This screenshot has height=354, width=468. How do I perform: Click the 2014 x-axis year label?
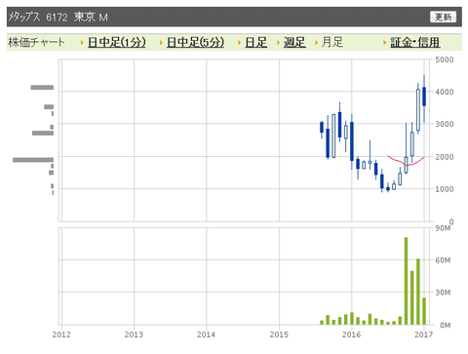coord(206,334)
